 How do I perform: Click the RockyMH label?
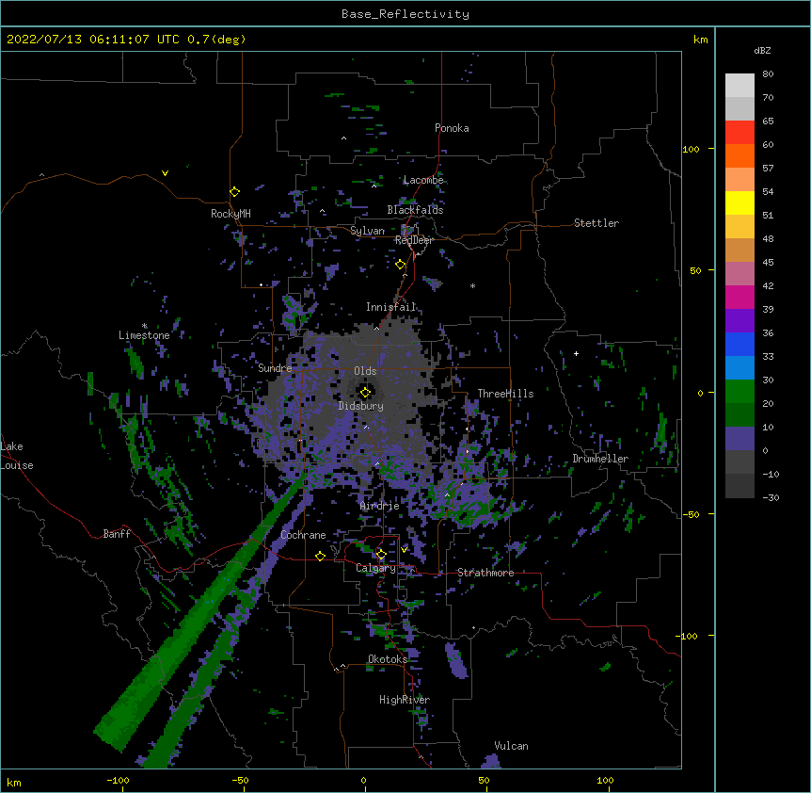tap(231, 214)
